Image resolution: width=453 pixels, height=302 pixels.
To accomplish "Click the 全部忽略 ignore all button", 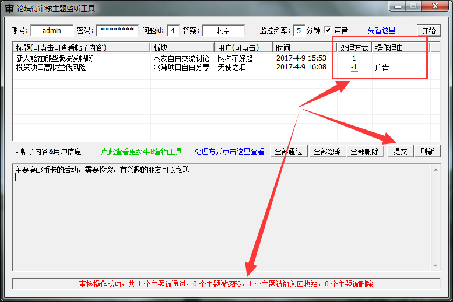I will point(327,152).
